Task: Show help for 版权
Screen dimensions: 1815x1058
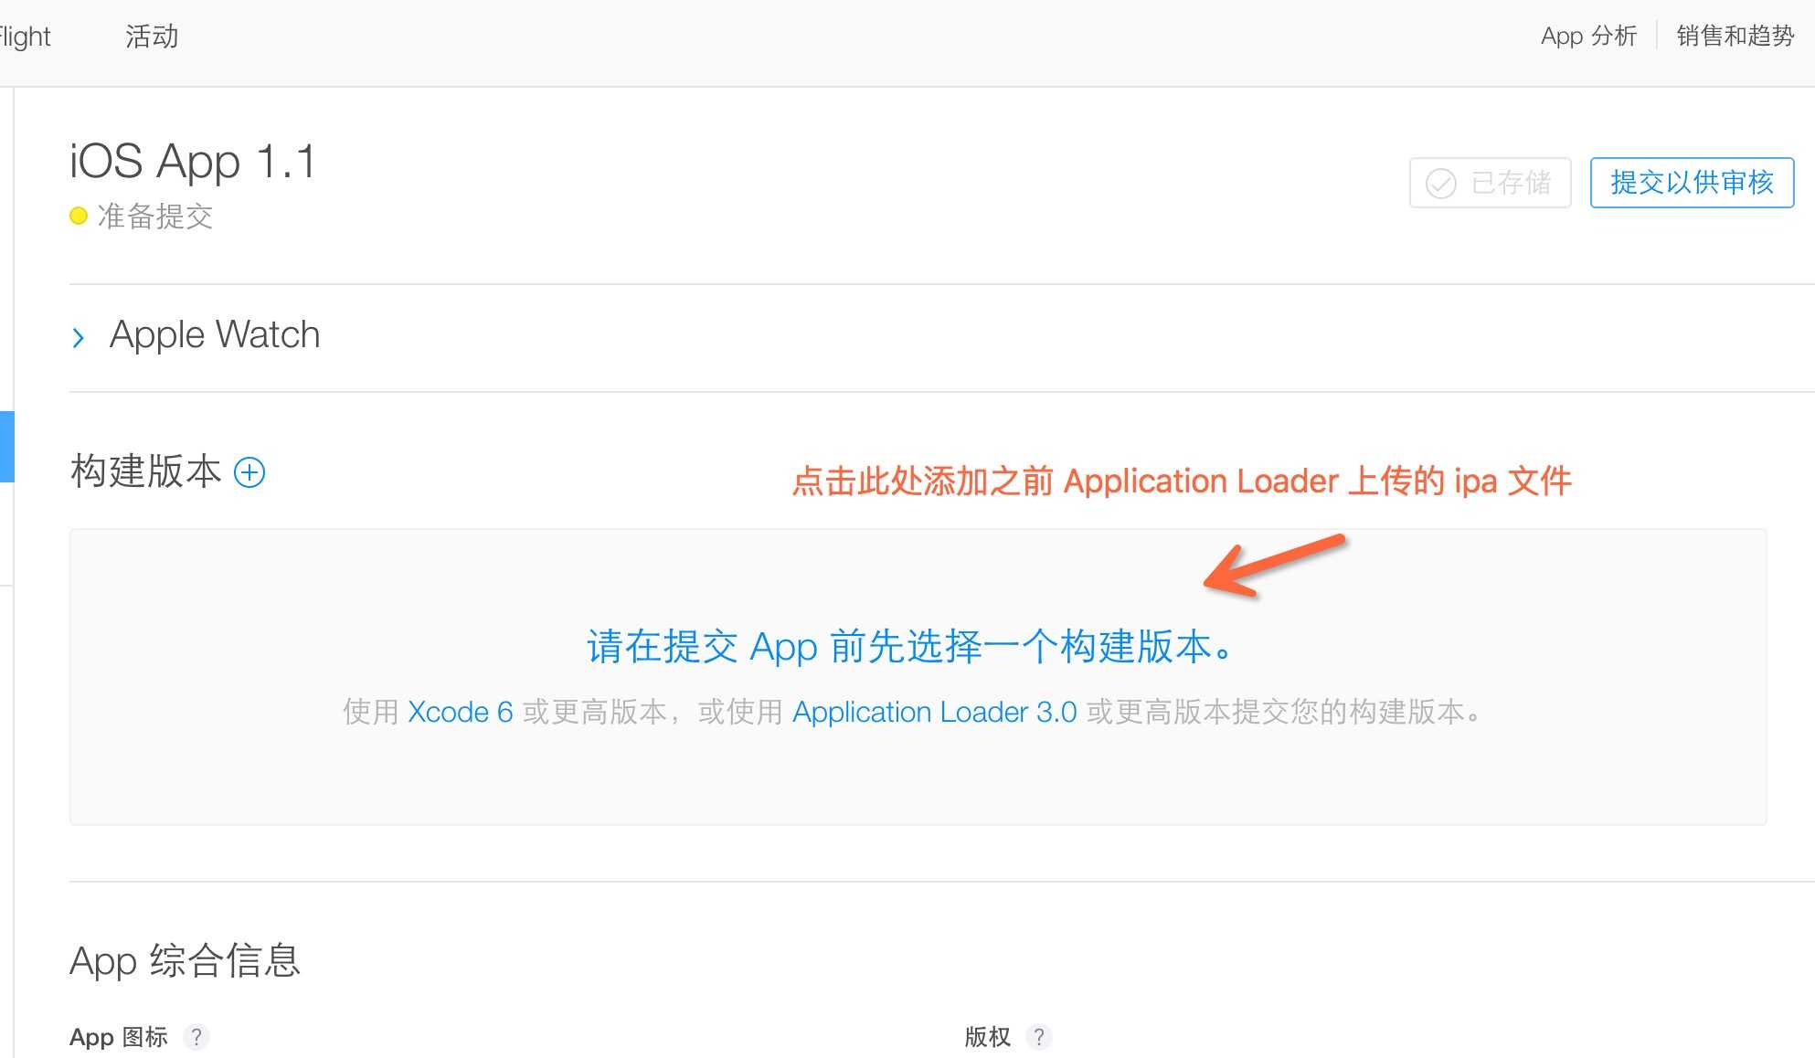Action: click(1038, 1037)
